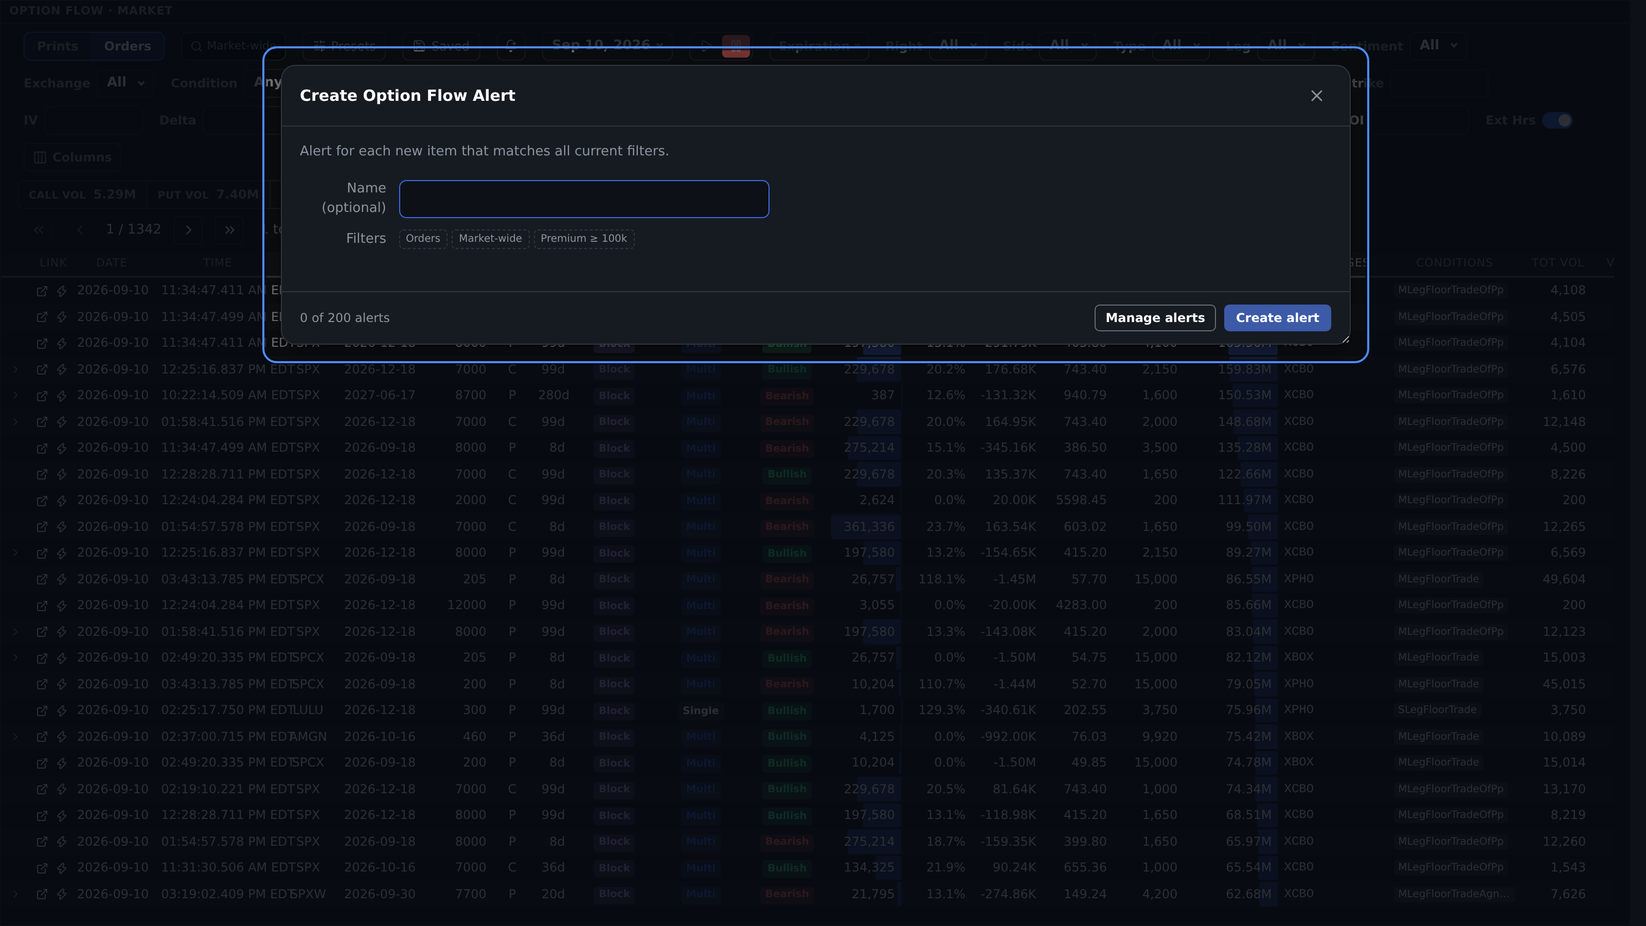The height and width of the screenshot is (926, 1646).
Task: Sort by the TOT VOL column header
Action: [x=1557, y=263]
